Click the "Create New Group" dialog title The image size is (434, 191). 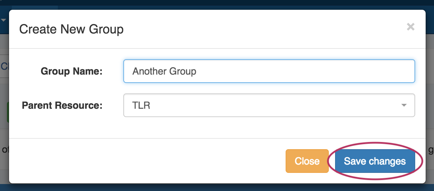71,29
